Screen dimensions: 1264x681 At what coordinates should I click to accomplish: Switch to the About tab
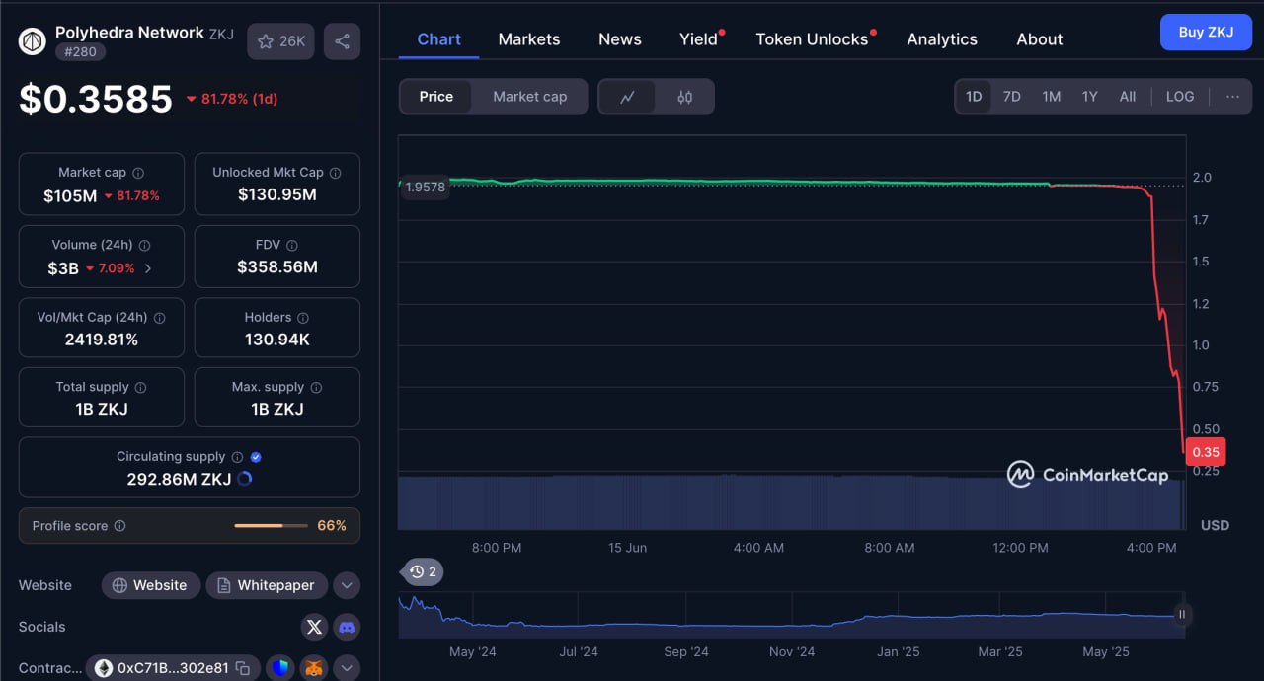tap(1040, 39)
